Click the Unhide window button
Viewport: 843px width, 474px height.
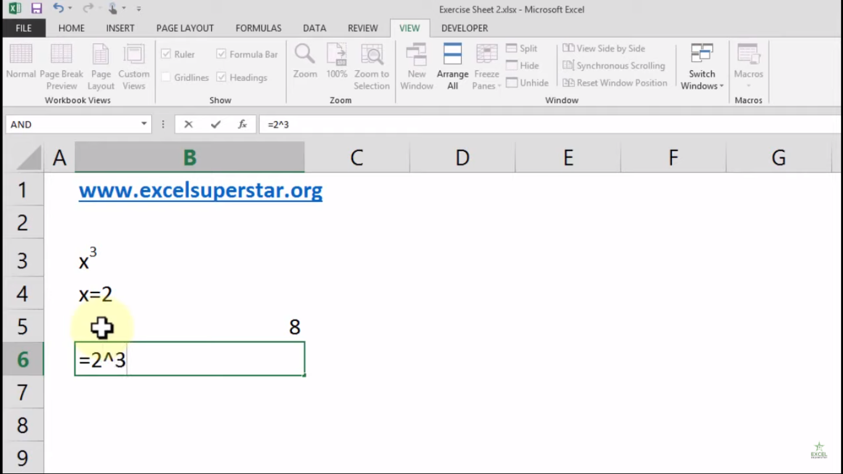click(527, 83)
